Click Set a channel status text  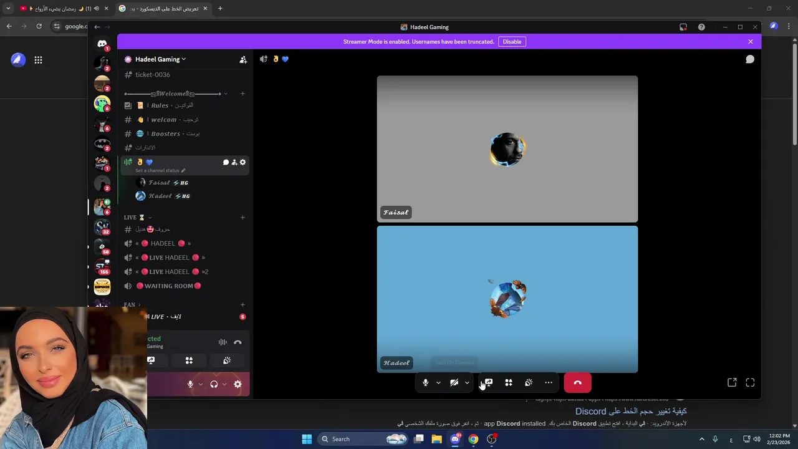[x=157, y=170]
